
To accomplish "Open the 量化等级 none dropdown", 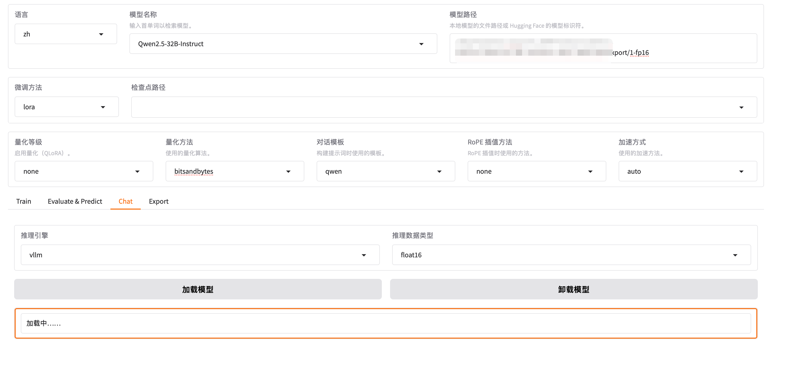I will point(84,171).
